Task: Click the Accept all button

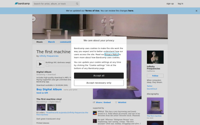Action: (99, 76)
